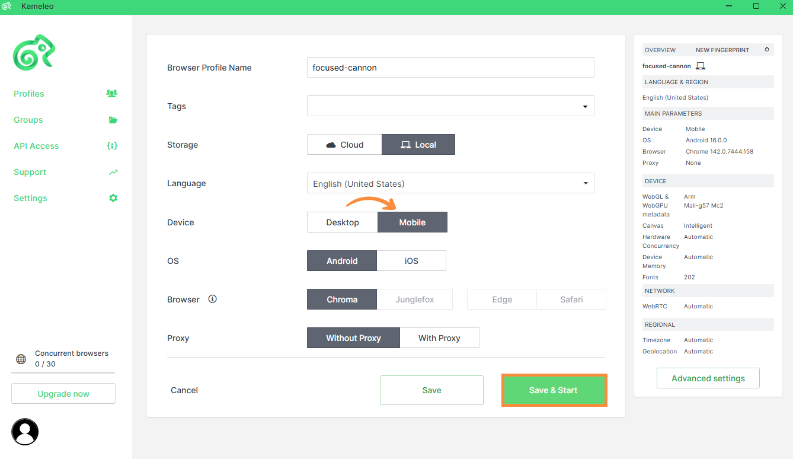The image size is (793, 459).
Task: Click the Save button
Action: [431, 390]
